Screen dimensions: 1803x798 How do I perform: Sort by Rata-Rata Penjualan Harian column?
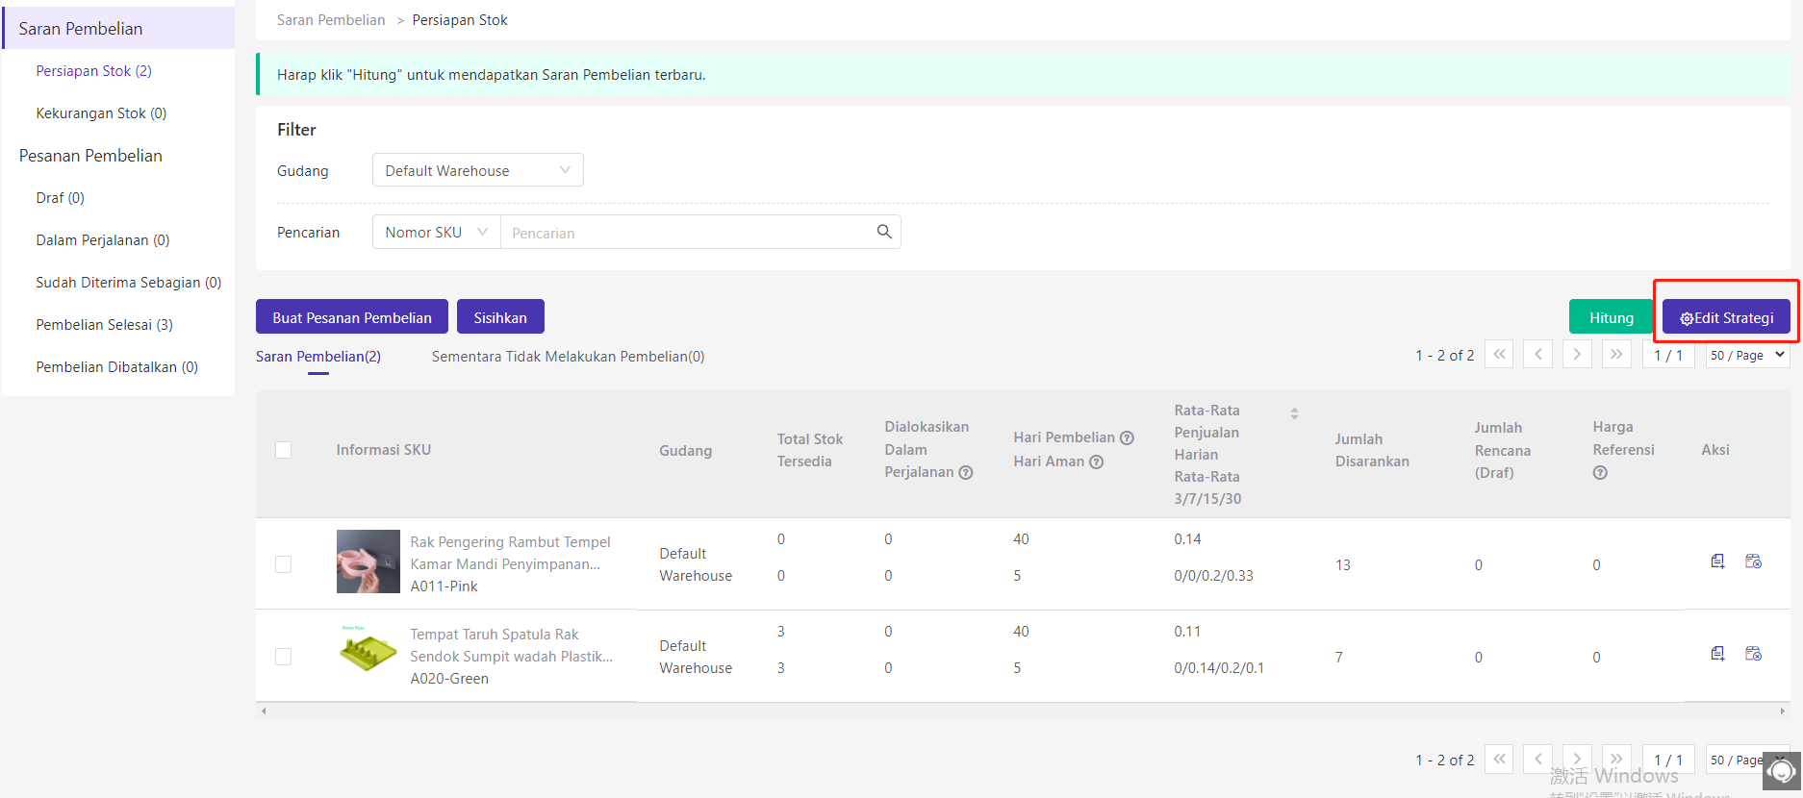[1294, 413]
